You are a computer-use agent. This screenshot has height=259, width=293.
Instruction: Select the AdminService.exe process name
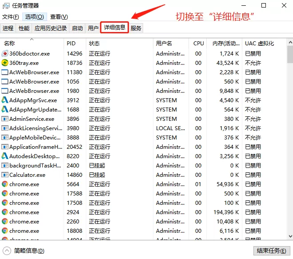[32, 119]
